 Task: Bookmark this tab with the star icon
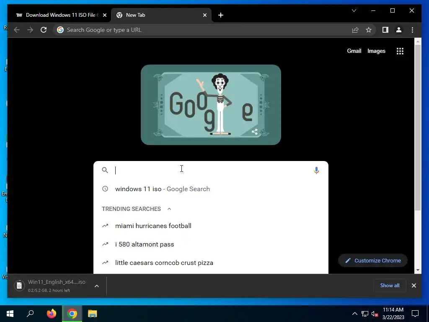click(369, 30)
